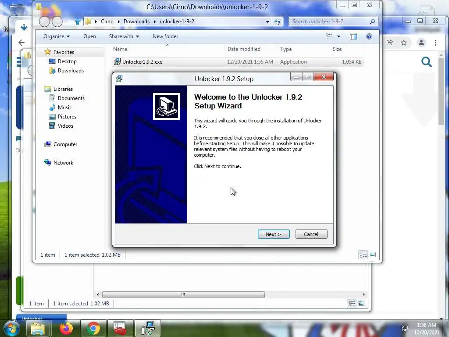Image resolution: width=449 pixels, height=337 pixels.
Task: Select Libraries in navigation pane
Action: [x=63, y=89]
